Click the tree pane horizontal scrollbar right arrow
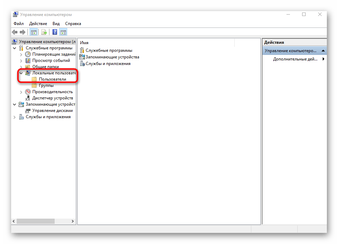338x244 pixels. tap(73, 221)
